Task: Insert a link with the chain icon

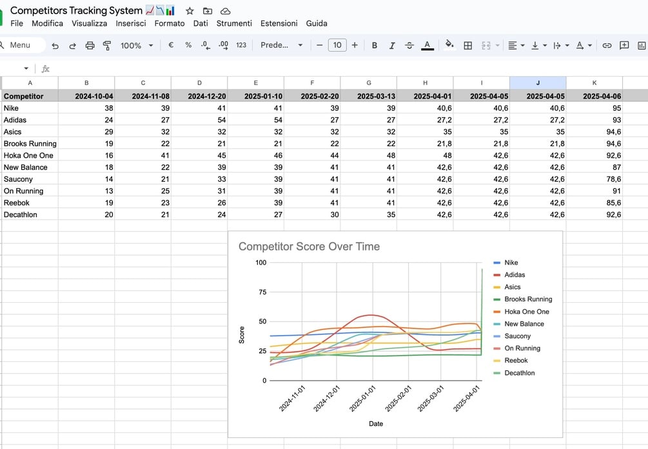Action: [x=607, y=46]
